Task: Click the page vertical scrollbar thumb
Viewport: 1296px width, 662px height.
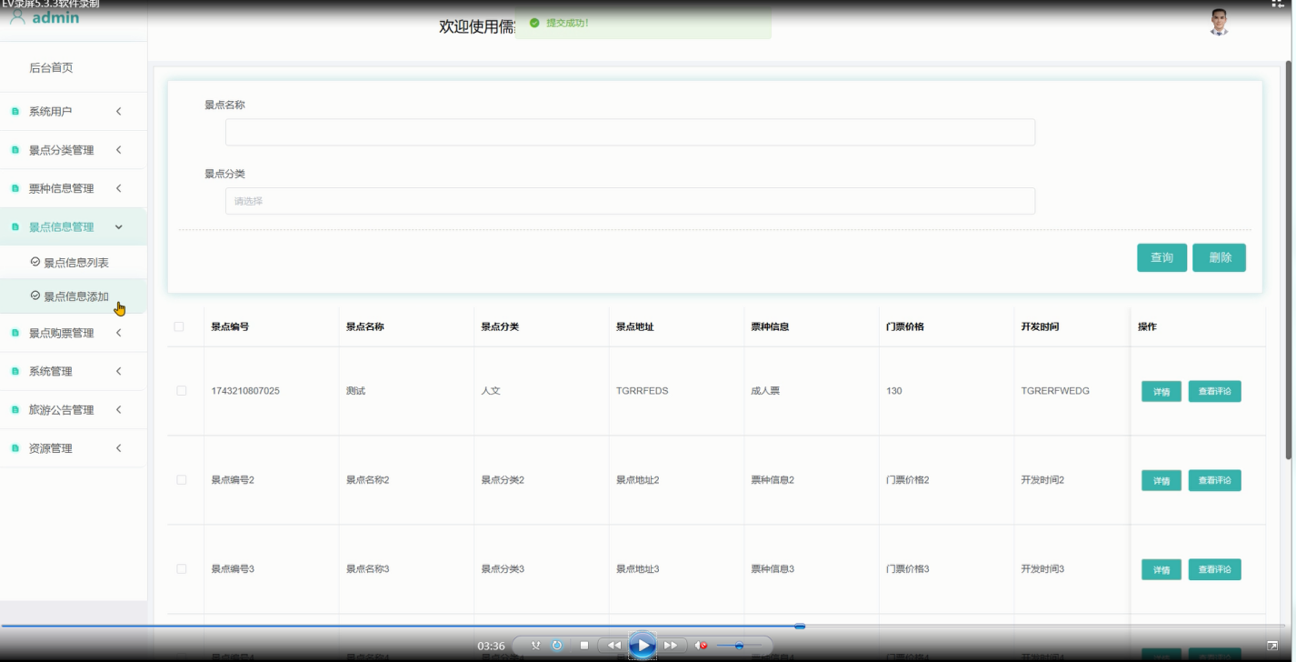Action: [x=1288, y=259]
